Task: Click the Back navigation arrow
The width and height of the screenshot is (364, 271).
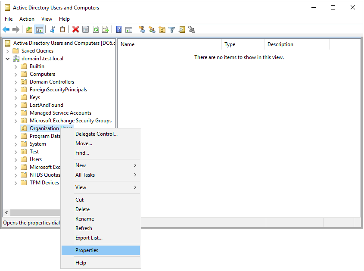Action: click(6, 29)
